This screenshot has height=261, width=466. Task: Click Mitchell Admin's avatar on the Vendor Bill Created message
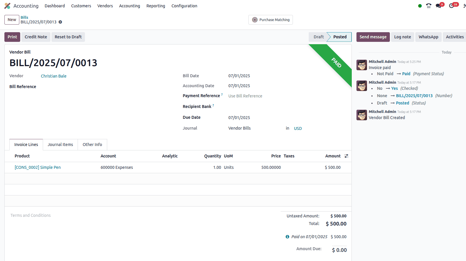pyautogui.click(x=362, y=115)
